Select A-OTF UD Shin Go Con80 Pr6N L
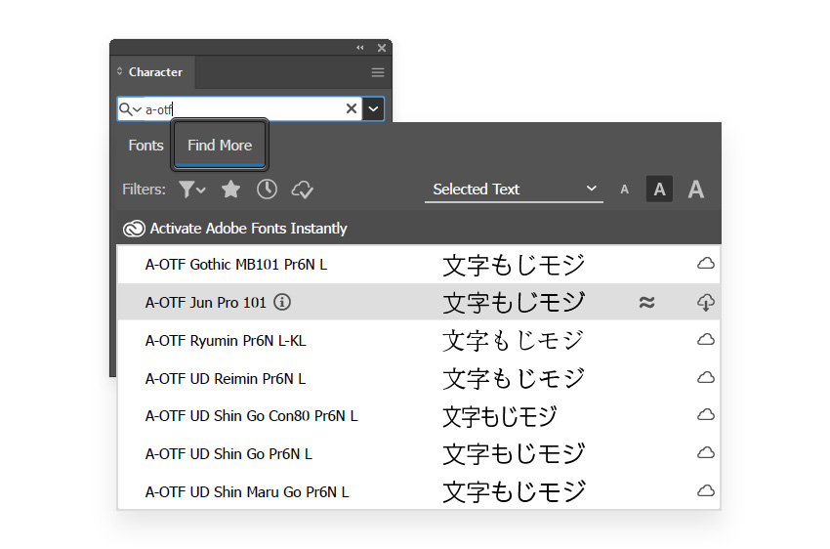Screen dimensions: 830x549 pos(251,415)
